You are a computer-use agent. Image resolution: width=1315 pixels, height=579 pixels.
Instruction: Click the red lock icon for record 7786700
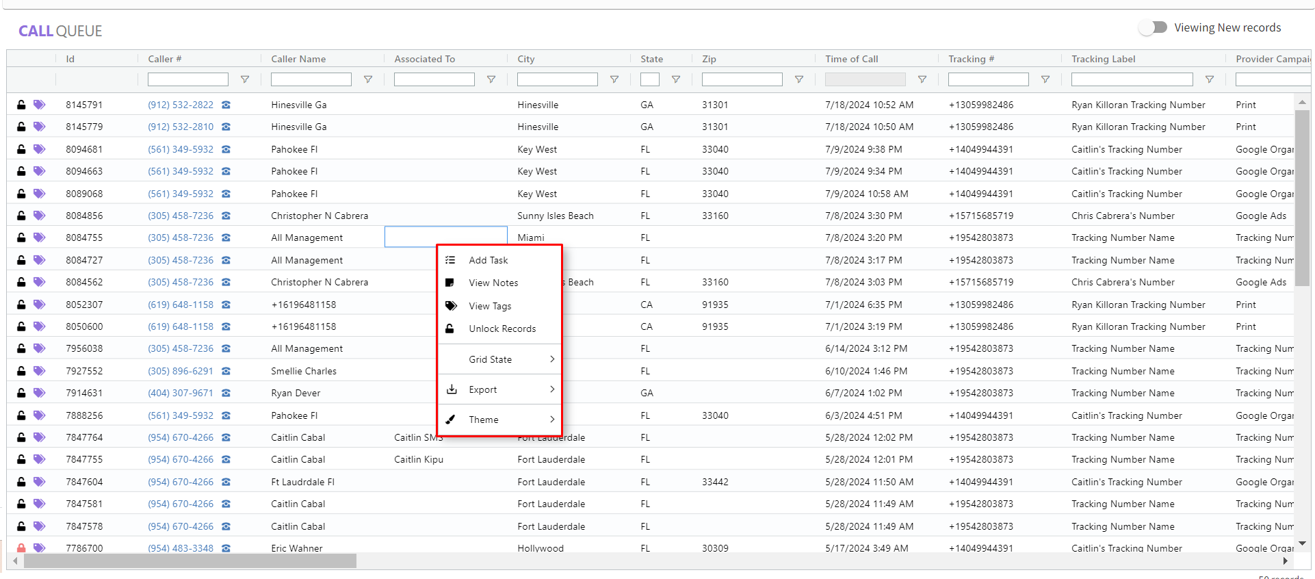[21, 548]
